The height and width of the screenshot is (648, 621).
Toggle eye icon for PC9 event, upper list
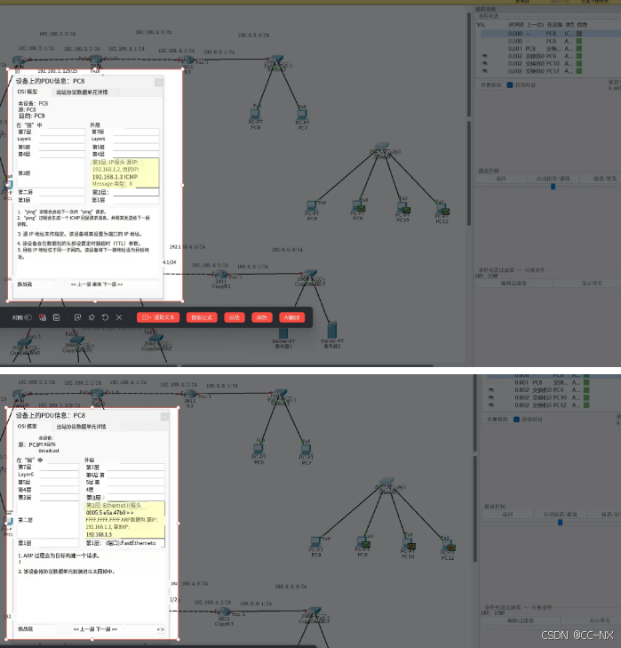click(x=485, y=56)
